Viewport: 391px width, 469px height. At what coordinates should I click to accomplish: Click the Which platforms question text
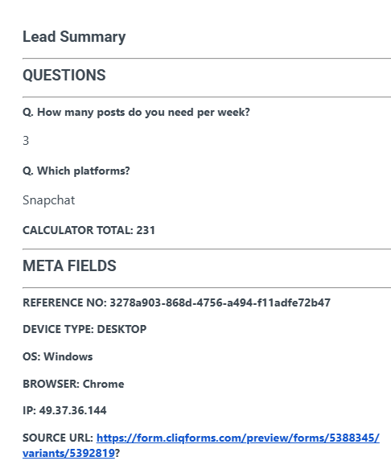(x=76, y=171)
